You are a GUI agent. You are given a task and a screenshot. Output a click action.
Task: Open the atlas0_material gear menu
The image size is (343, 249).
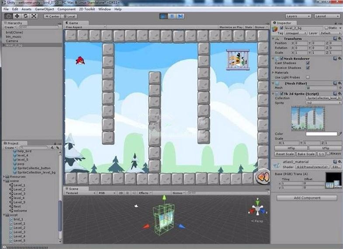[340, 162]
